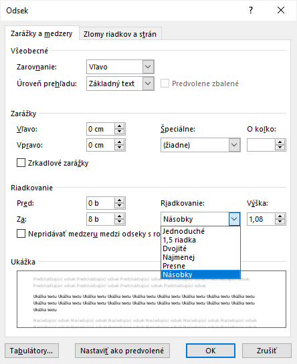This screenshot has width=297, height=364.
Task: Toggle Nepridávať medzeru medzi odseky checkbox
Action: pyautogui.click(x=21, y=234)
